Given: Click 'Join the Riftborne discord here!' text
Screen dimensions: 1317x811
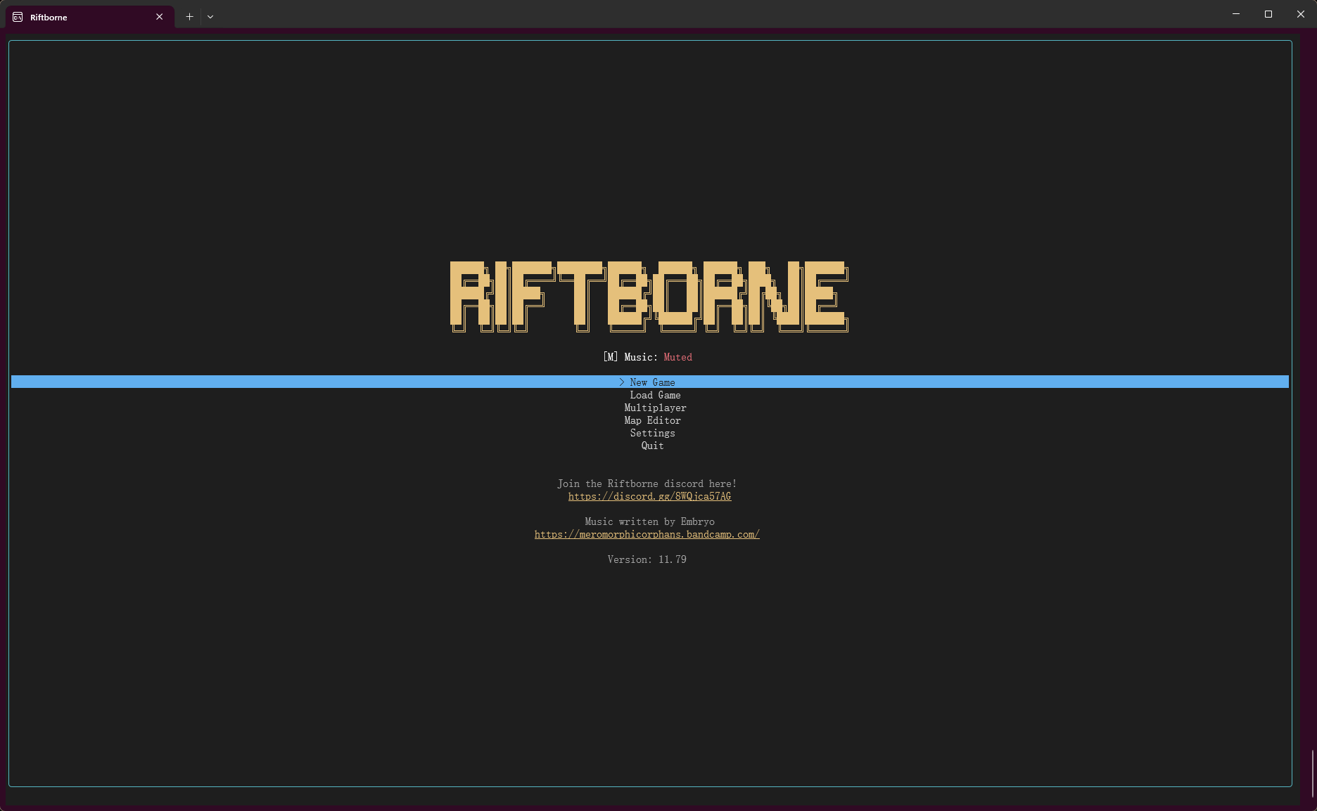Looking at the screenshot, I should (647, 484).
